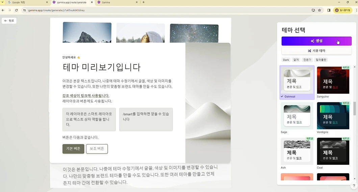Click the 기본 버튼 primary button
This screenshot has height=192, width=358.
click(x=73, y=149)
